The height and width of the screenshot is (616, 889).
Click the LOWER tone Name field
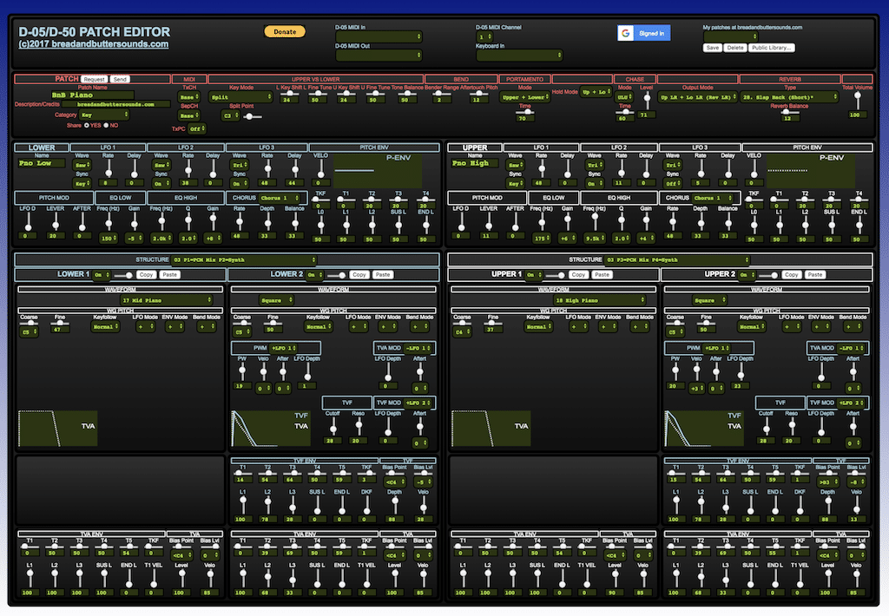pos(42,163)
